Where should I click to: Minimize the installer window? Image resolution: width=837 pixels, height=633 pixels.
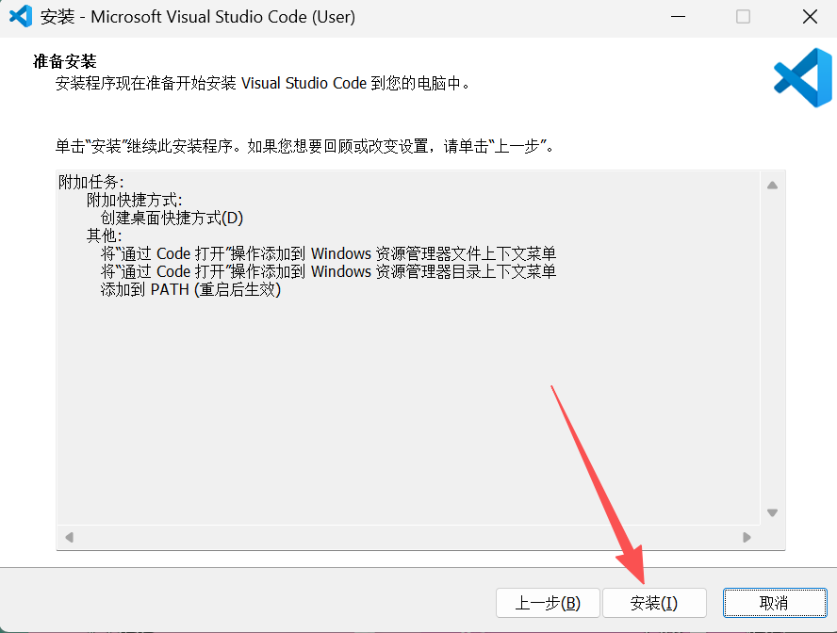point(678,17)
